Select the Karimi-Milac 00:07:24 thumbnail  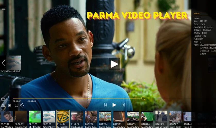coord(105,117)
